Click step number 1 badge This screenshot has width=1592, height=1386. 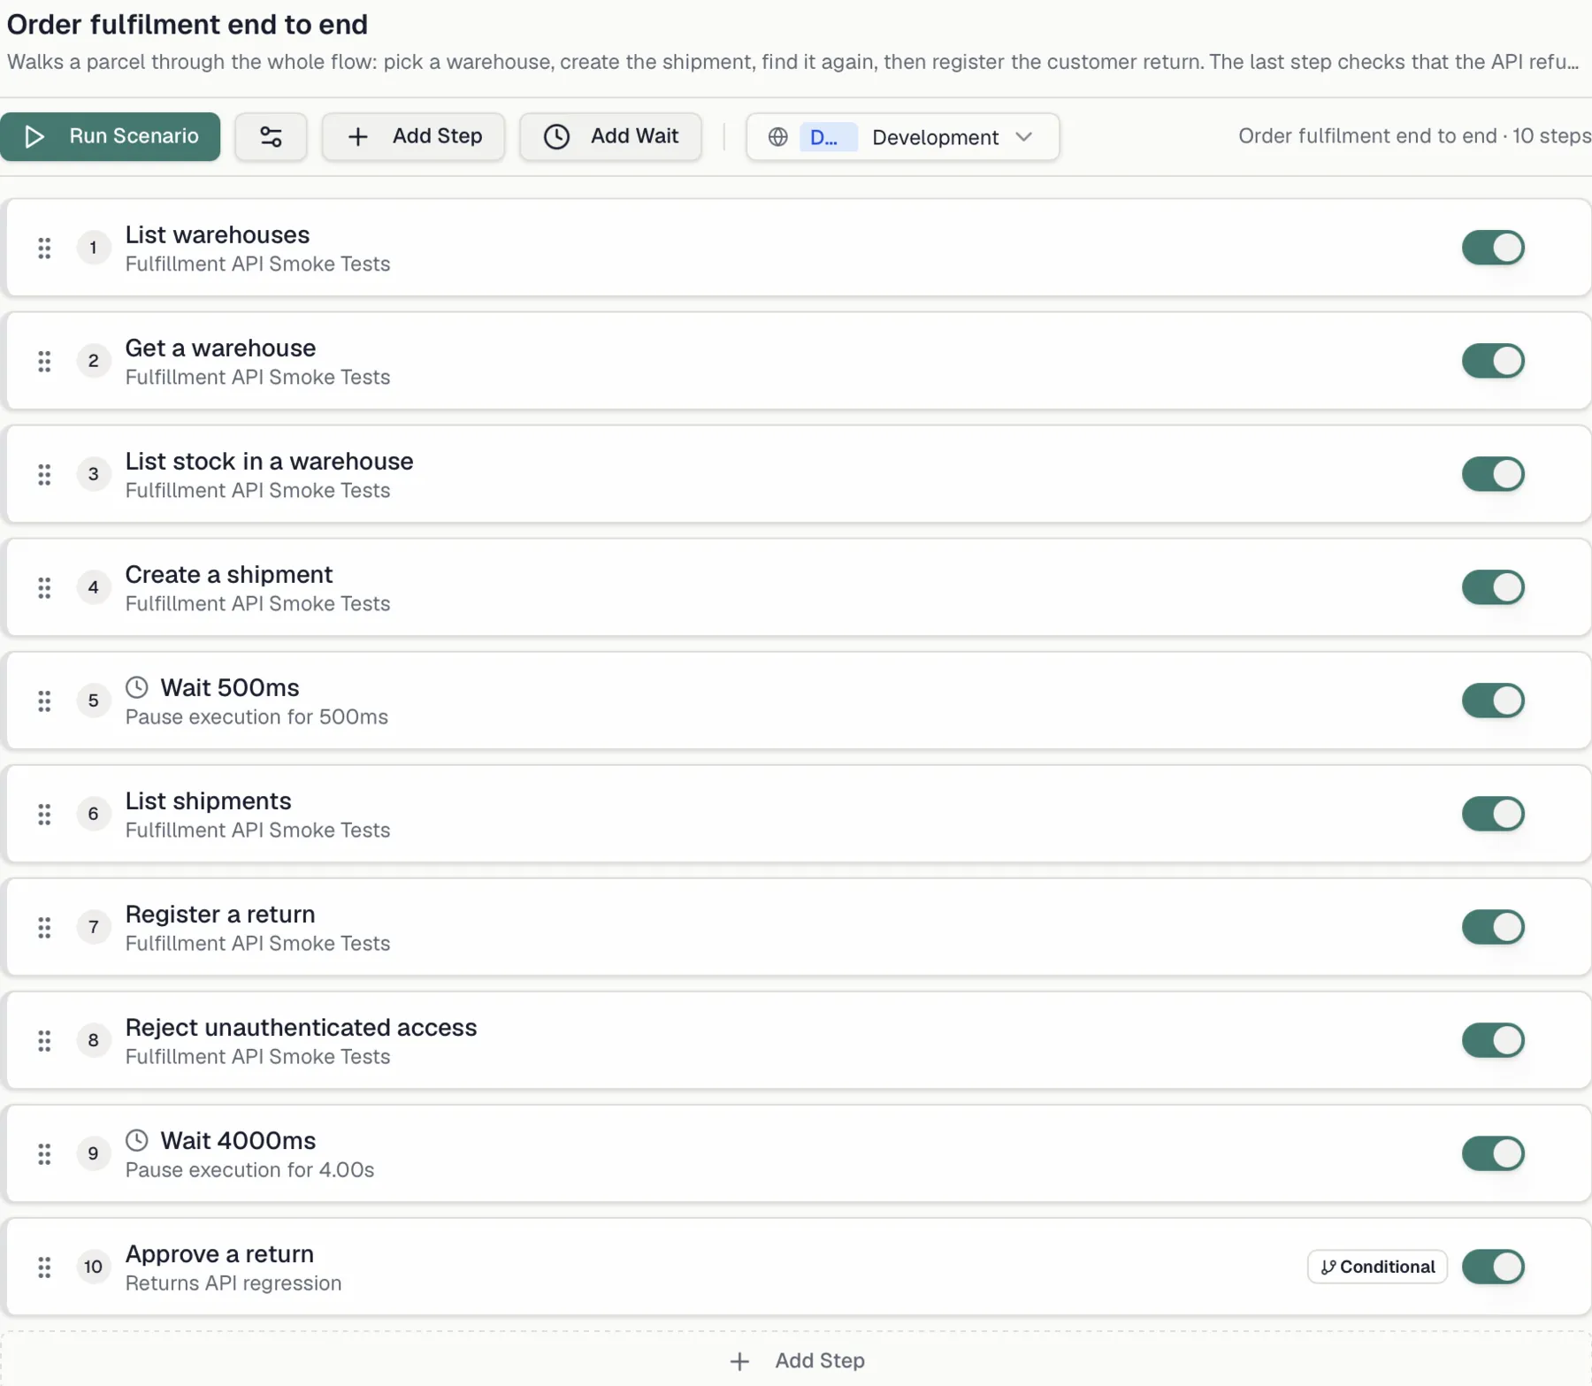point(93,248)
